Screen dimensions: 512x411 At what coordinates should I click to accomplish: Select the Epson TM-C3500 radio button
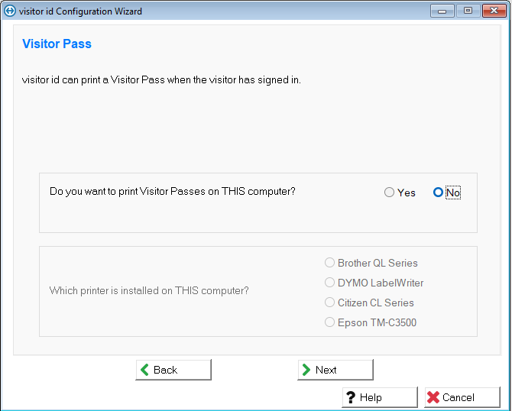pos(330,322)
